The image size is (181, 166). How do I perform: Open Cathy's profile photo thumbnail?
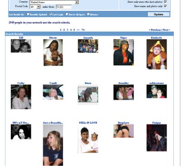21,97
